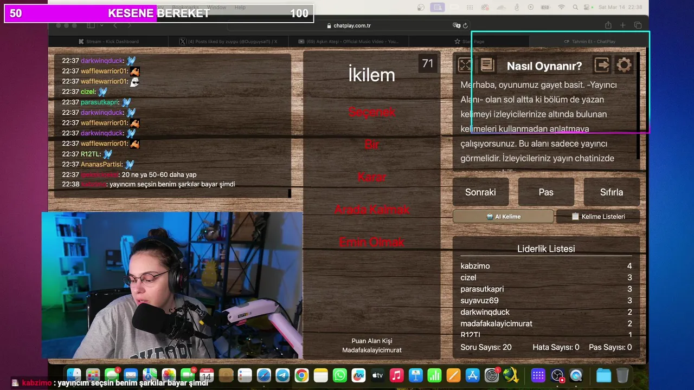Open the notes list icon beside Nasıl Oynanır

(487, 65)
